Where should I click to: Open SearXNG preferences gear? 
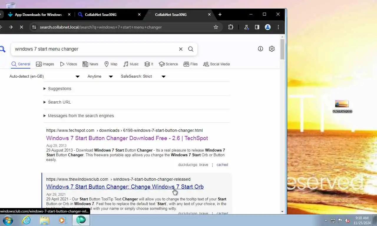(272, 49)
